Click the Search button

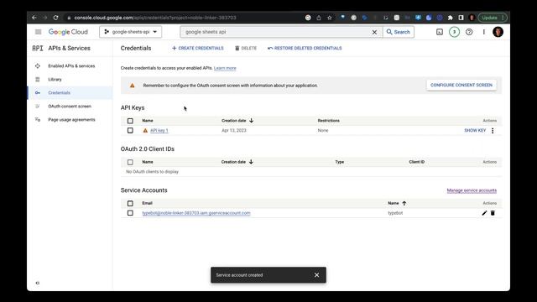(x=399, y=32)
